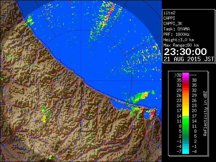
Task: Pick the cyan swatch beside -7
Action: click(x=186, y=151)
